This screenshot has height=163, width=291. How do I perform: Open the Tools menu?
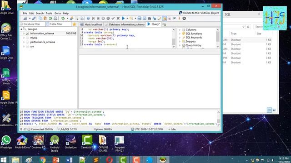coord(49,13)
